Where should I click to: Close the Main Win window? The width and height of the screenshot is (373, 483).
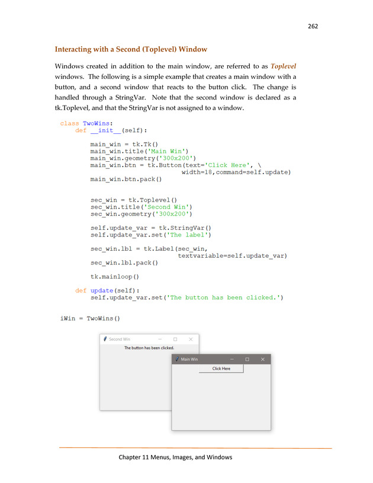click(262, 359)
